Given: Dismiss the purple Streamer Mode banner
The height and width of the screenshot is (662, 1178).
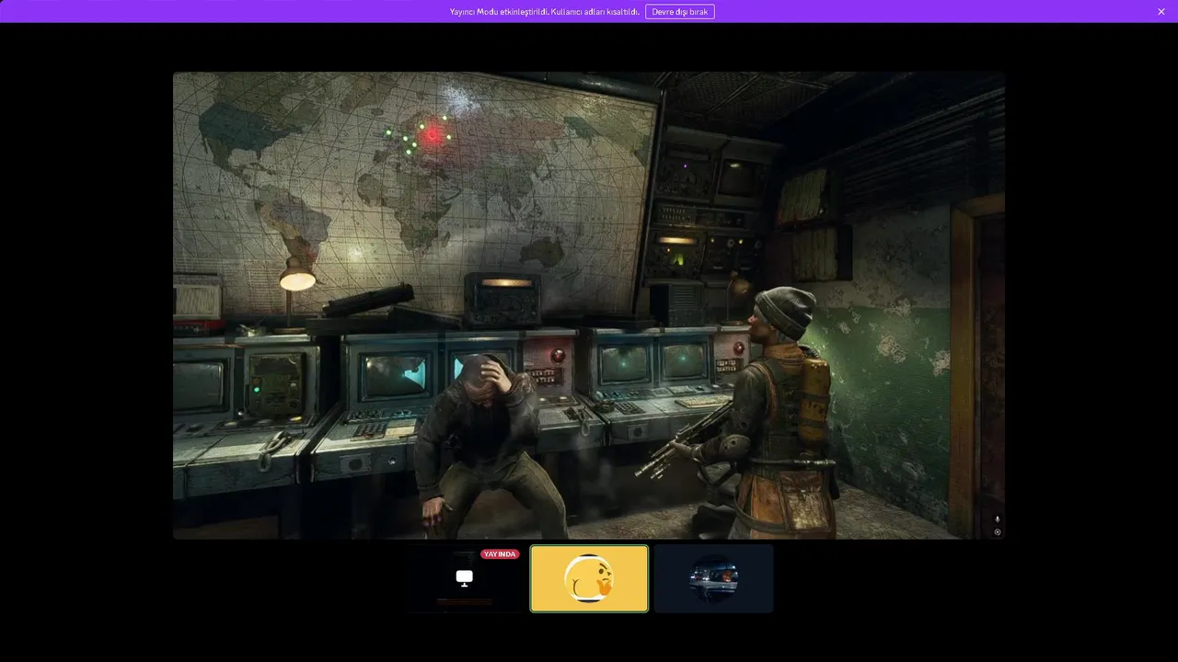Looking at the screenshot, I should coord(1161,11).
